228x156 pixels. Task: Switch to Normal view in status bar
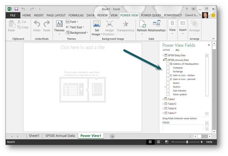pos(150,142)
